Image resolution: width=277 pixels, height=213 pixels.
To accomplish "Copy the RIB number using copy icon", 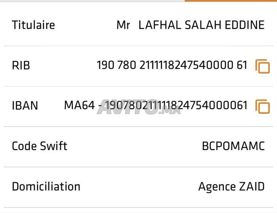I will pyautogui.click(x=262, y=66).
